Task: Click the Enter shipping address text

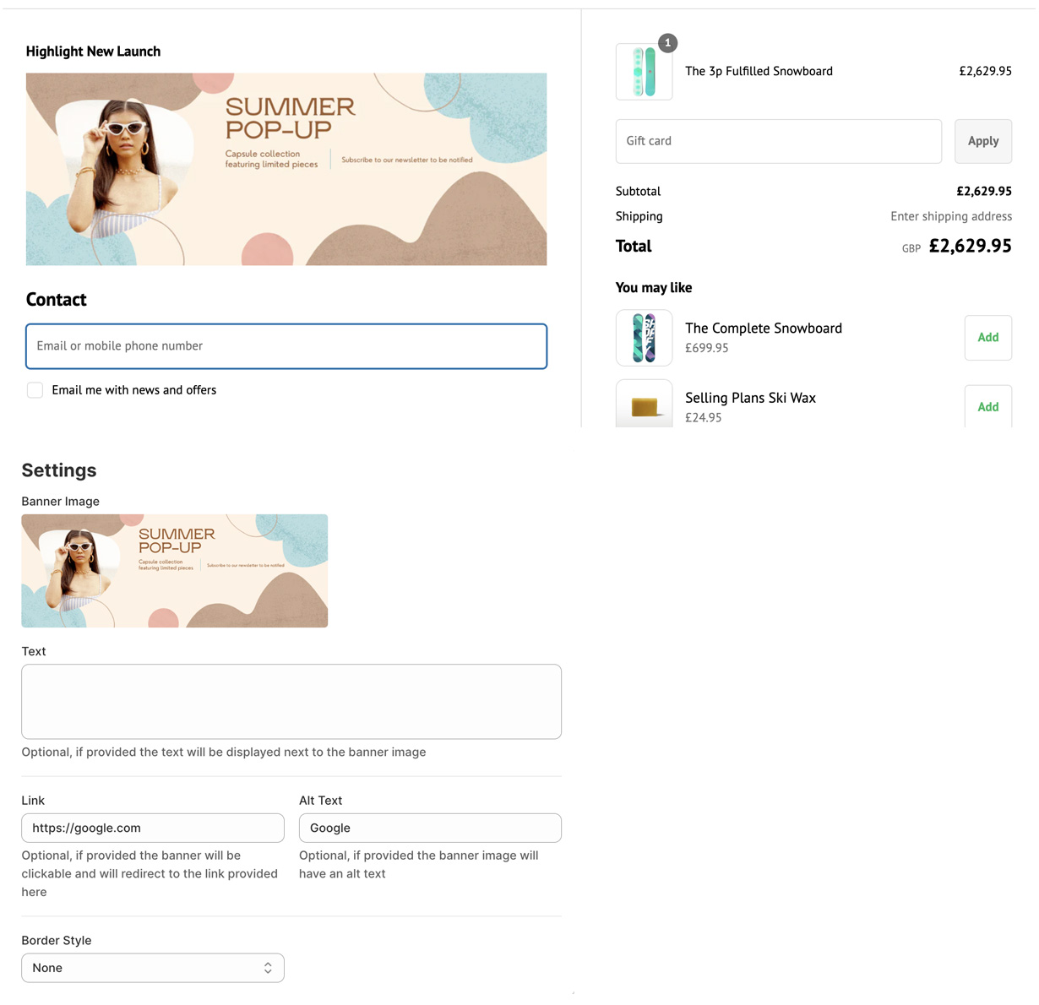Action: point(951,216)
